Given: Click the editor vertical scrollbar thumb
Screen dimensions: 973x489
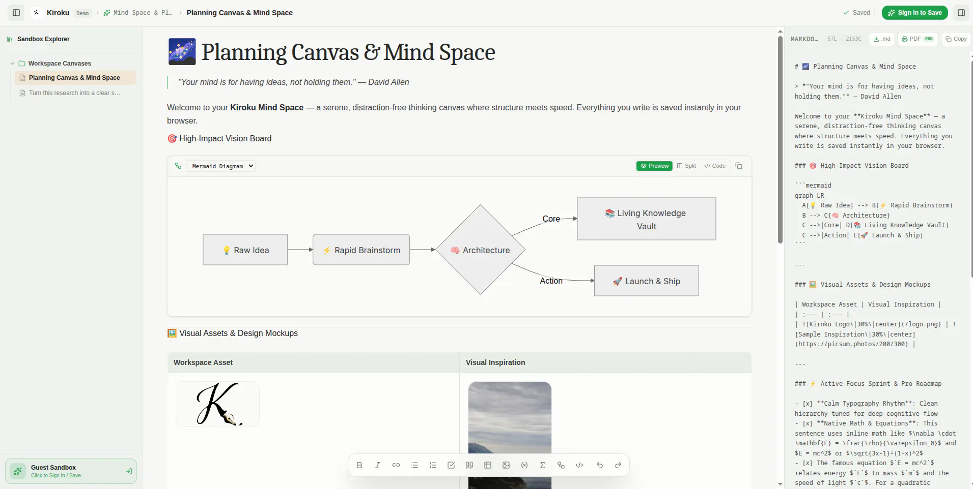Looking at the screenshot, I should click(780, 140).
